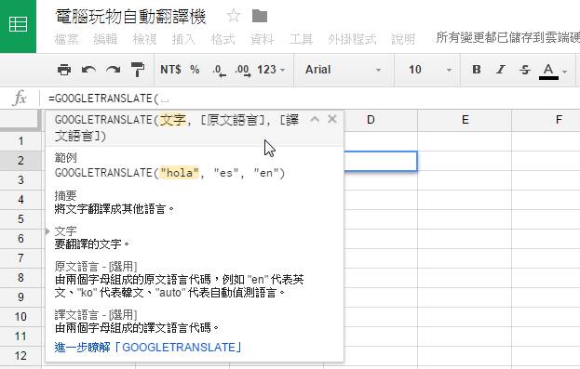
Task: Toggle italic formatting
Action: click(501, 70)
